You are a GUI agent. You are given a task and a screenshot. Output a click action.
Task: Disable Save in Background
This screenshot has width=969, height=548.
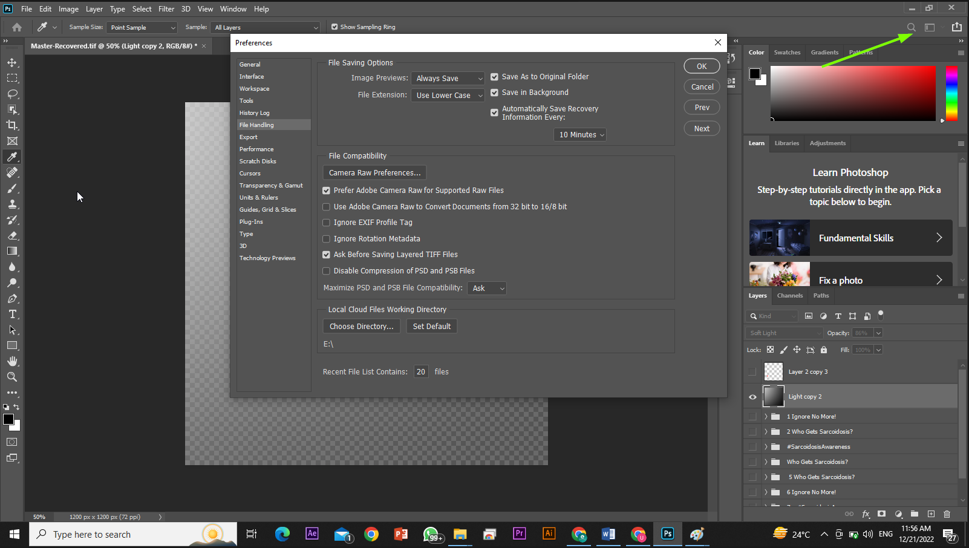(x=495, y=93)
